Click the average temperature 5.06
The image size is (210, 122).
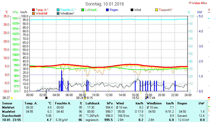pos(49,116)
